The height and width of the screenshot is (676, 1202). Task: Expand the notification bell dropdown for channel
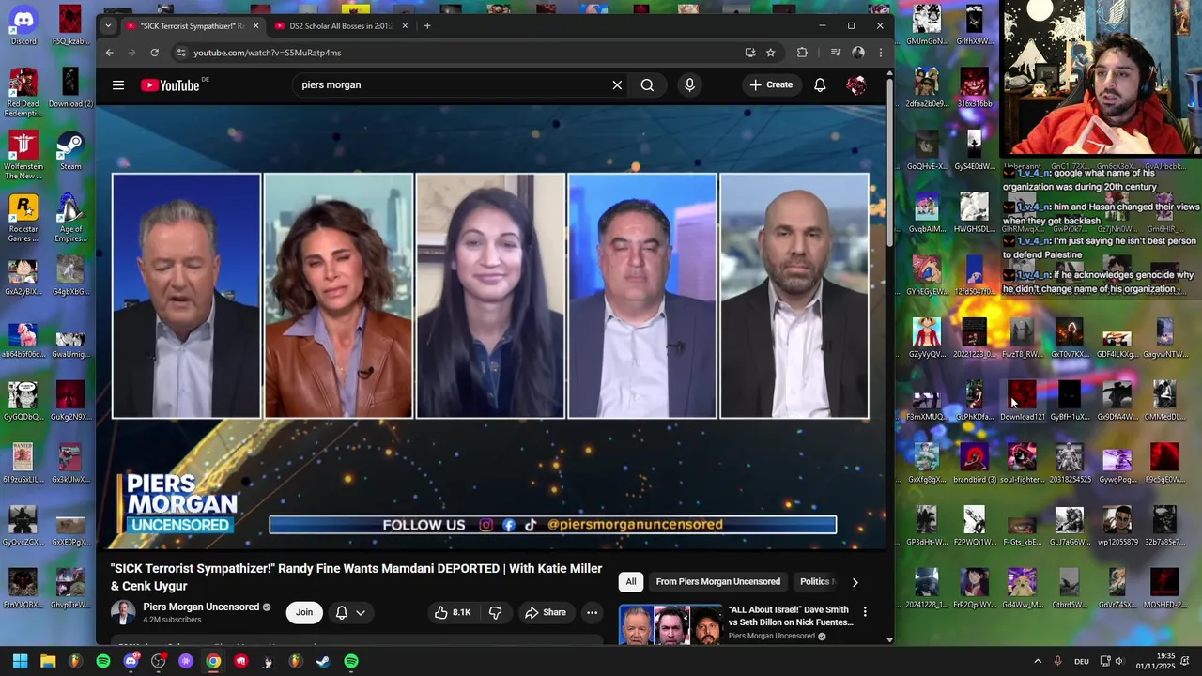click(x=350, y=612)
